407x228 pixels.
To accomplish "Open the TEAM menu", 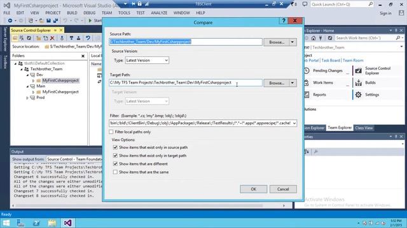I will coord(107,13).
